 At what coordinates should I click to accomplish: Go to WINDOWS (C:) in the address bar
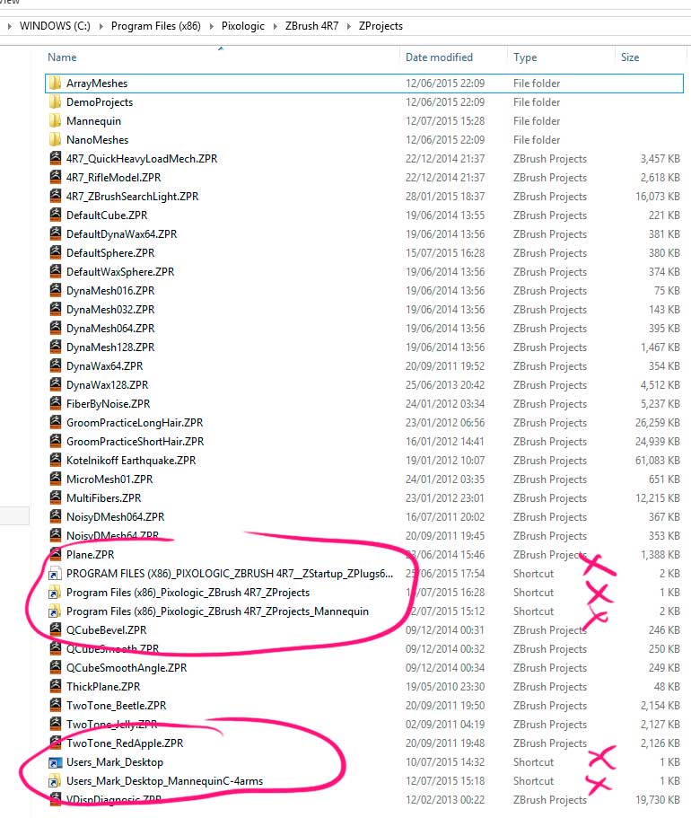tap(55, 25)
